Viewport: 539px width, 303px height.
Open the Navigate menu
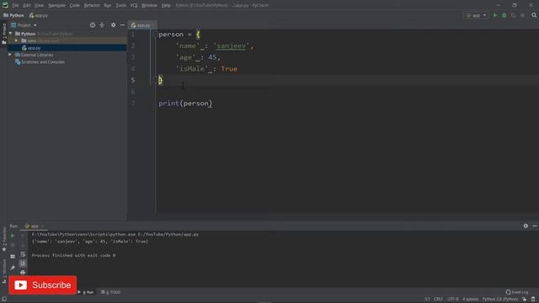click(56, 5)
